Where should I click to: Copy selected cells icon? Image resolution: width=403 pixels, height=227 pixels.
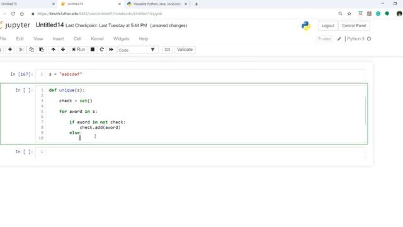31,49
